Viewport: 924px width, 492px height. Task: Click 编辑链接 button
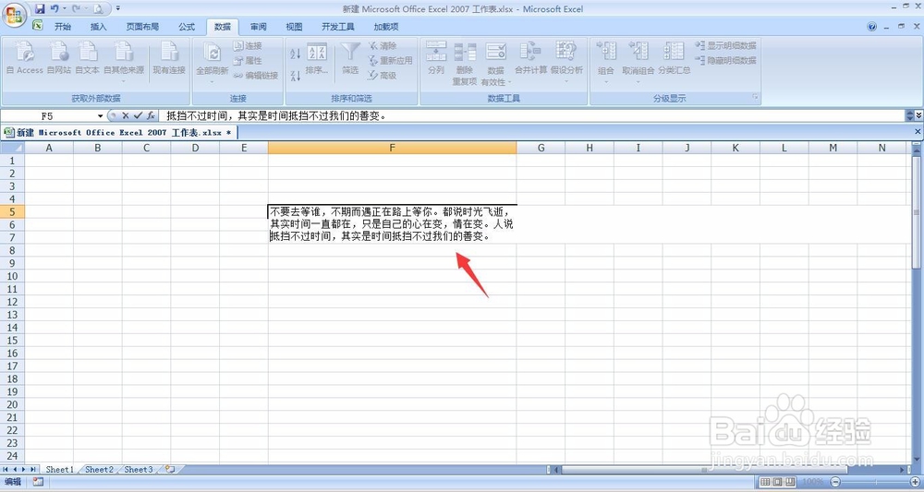pyautogui.click(x=255, y=76)
